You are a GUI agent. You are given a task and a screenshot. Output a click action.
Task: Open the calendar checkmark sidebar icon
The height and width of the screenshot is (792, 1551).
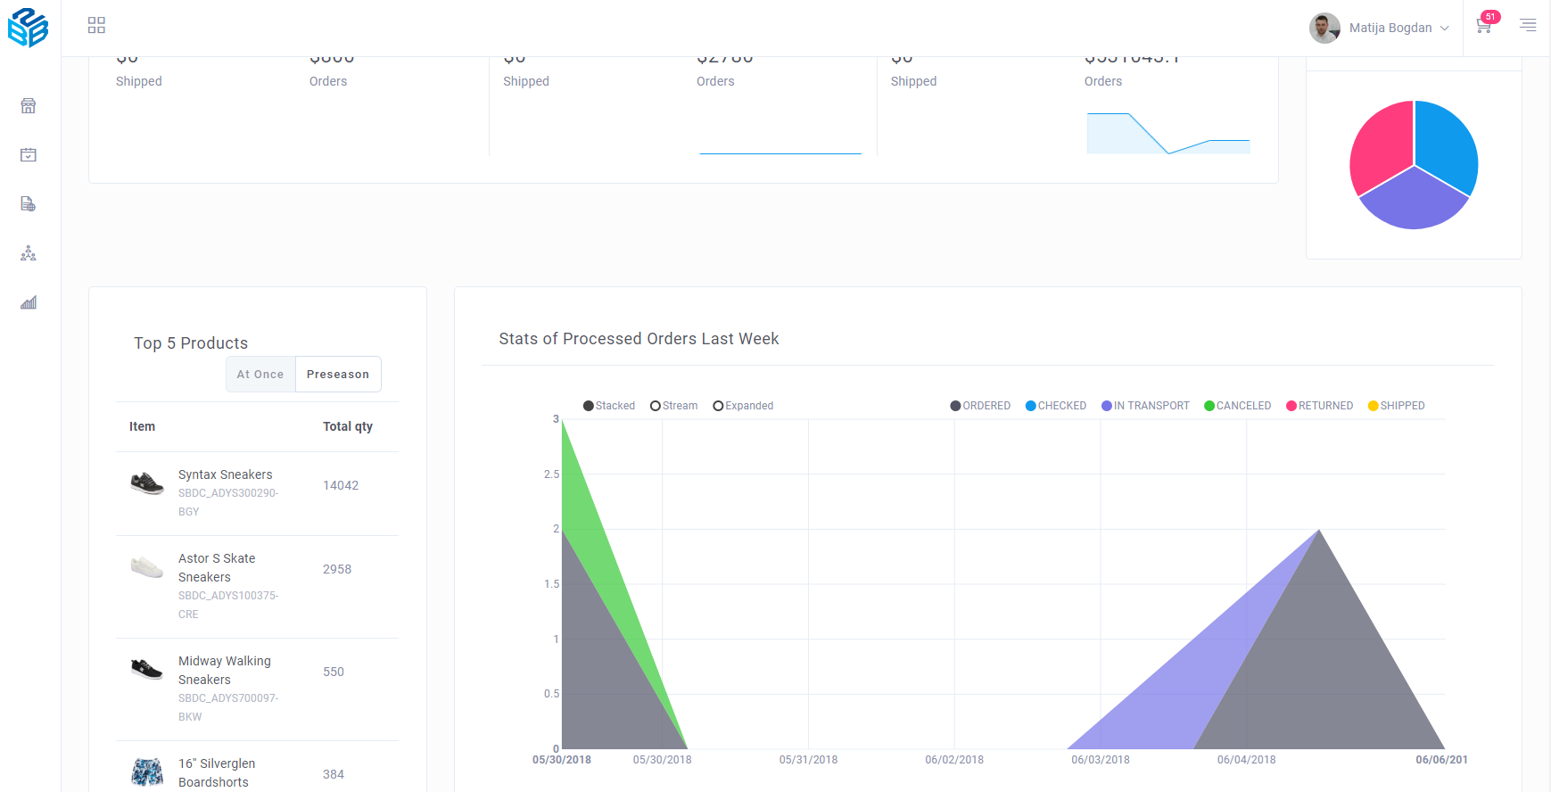(29, 155)
